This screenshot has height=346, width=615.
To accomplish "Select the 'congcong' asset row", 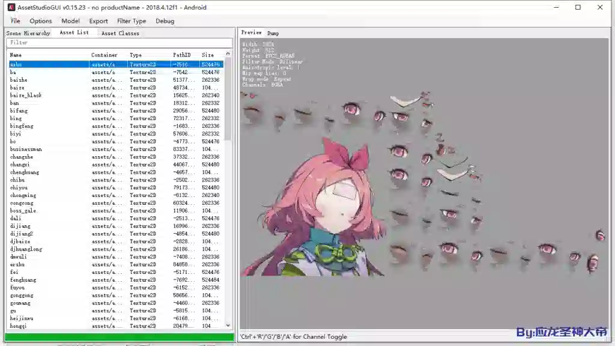I will pos(116,203).
